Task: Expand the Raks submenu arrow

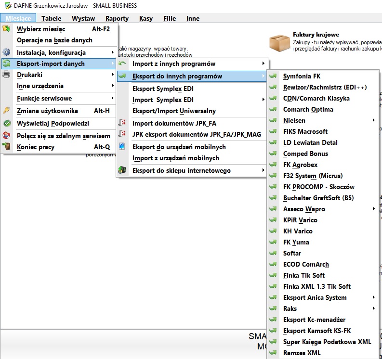Action: pyautogui.click(x=374, y=308)
